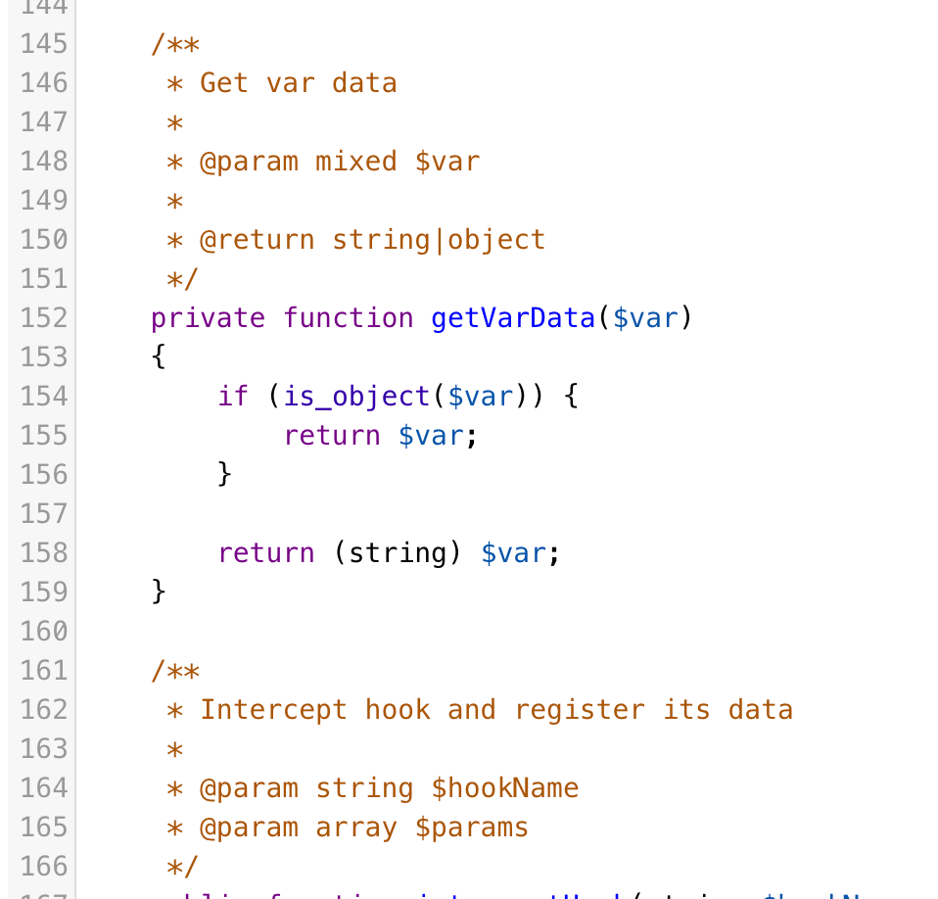
Task: Click line number 145 in gutter
Action: coord(44,44)
